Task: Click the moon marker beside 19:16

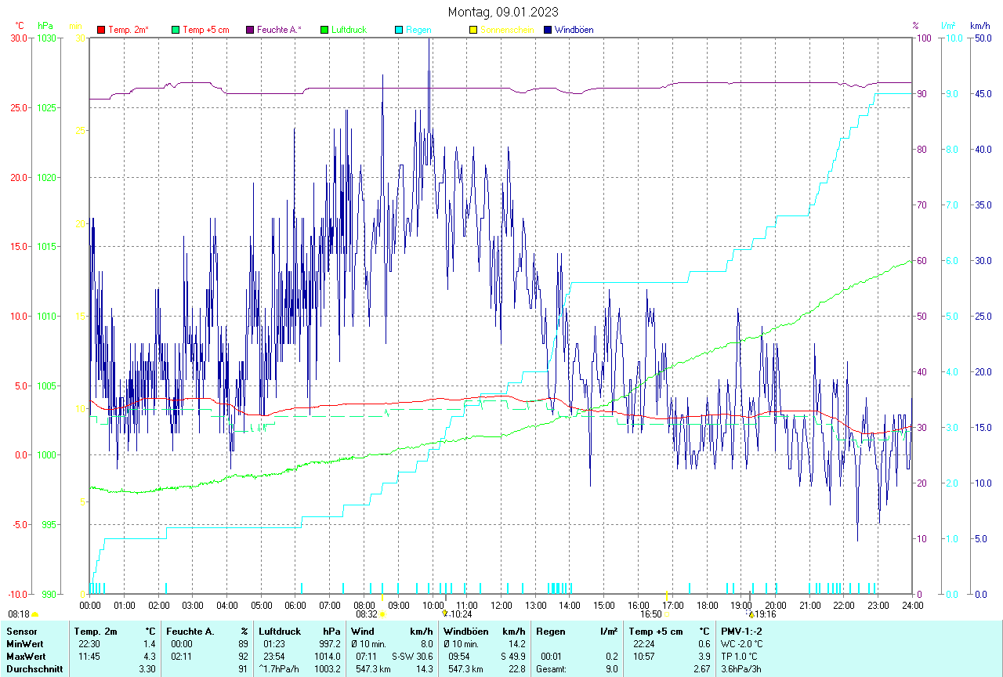Action: pyautogui.click(x=751, y=614)
